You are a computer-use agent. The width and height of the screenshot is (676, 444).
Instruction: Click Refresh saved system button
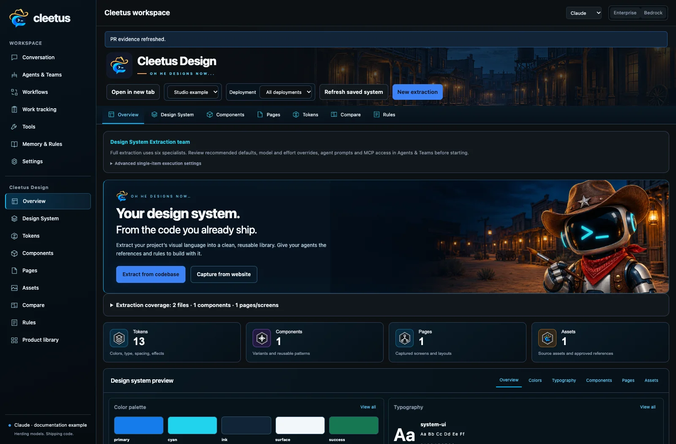(x=354, y=92)
